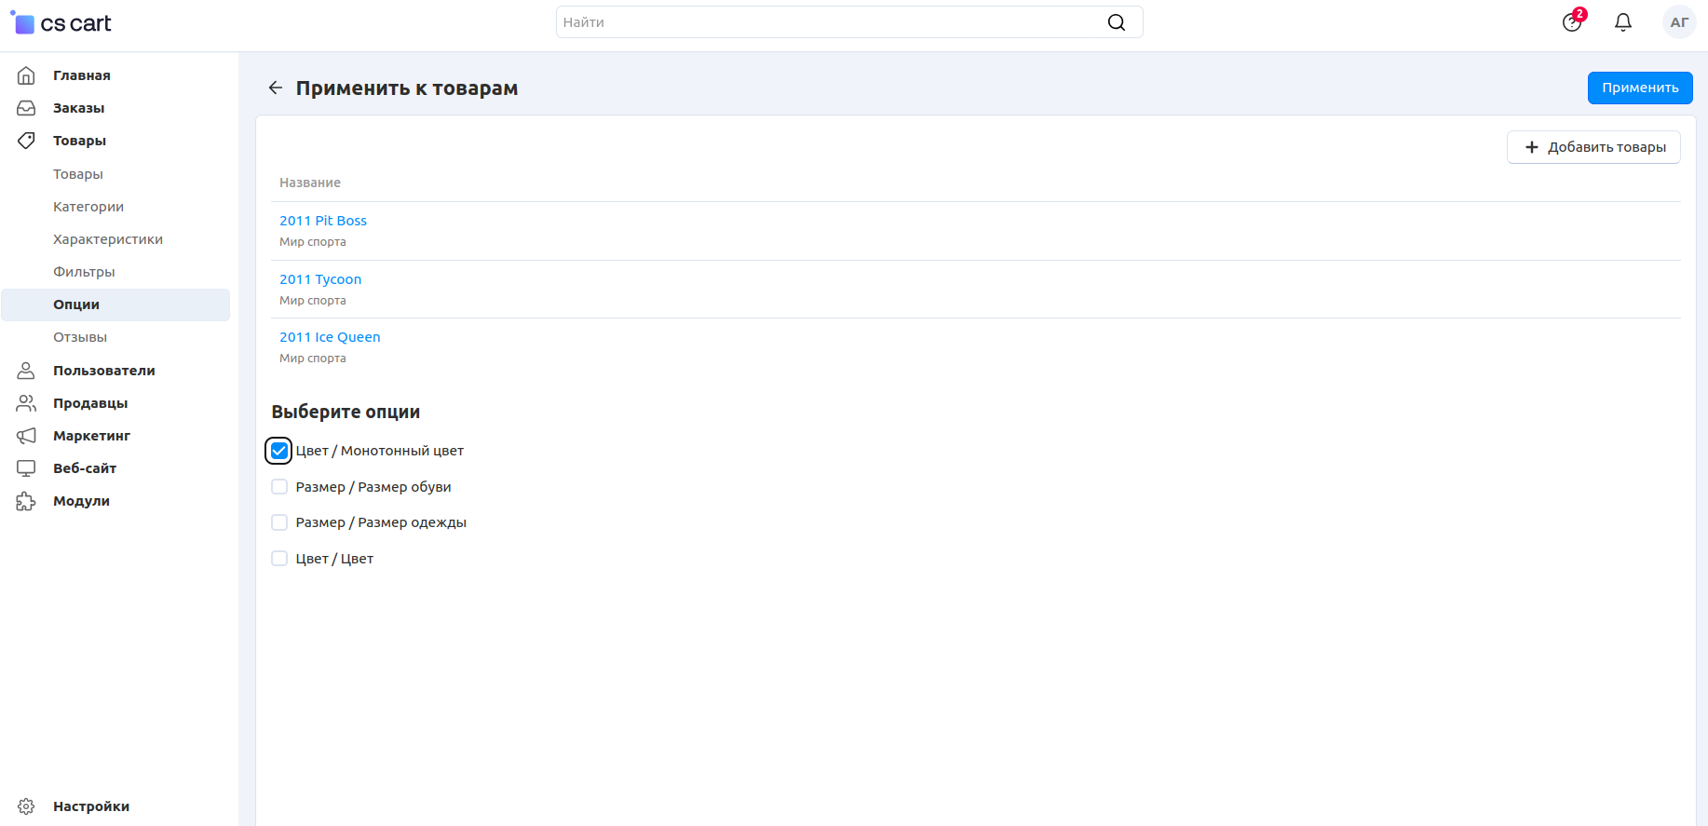Expand the Пользователи sidebar menu
This screenshot has height=826, width=1708.
(103, 371)
